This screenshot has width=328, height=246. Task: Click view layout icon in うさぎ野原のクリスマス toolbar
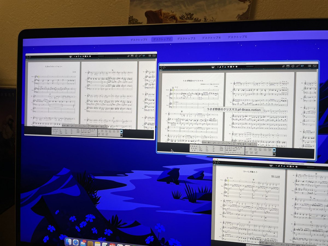point(315,66)
